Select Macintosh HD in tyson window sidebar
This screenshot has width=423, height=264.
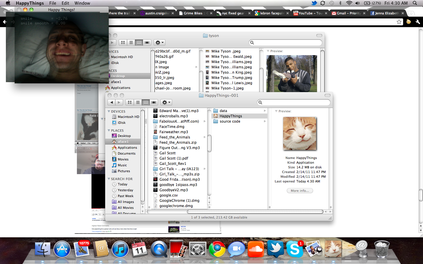tap(122, 57)
